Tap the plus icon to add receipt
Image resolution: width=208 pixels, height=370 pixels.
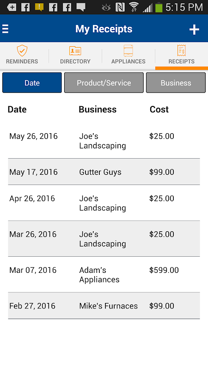194,30
